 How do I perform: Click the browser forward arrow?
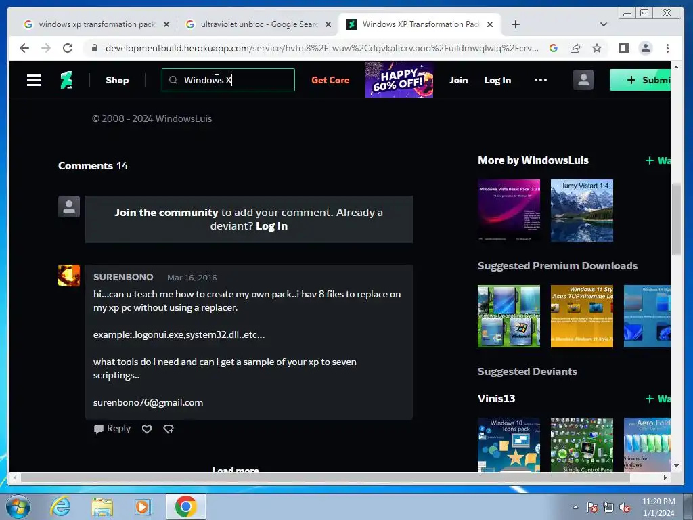pyautogui.click(x=46, y=48)
